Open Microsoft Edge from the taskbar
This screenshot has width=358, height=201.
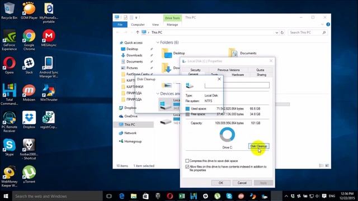pyautogui.click(x=122, y=196)
